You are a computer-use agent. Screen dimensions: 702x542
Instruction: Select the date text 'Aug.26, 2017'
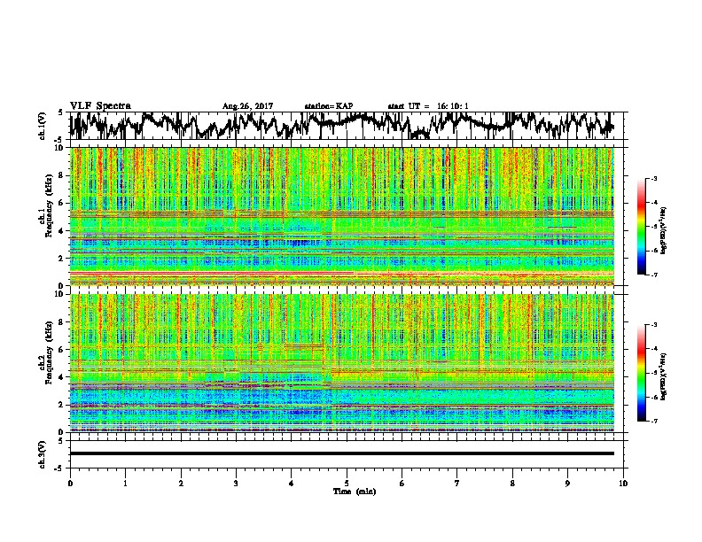(x=247, y=106)
